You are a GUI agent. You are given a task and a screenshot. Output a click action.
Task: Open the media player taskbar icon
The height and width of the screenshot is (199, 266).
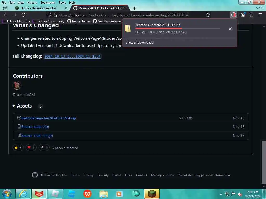pos(119,194)
